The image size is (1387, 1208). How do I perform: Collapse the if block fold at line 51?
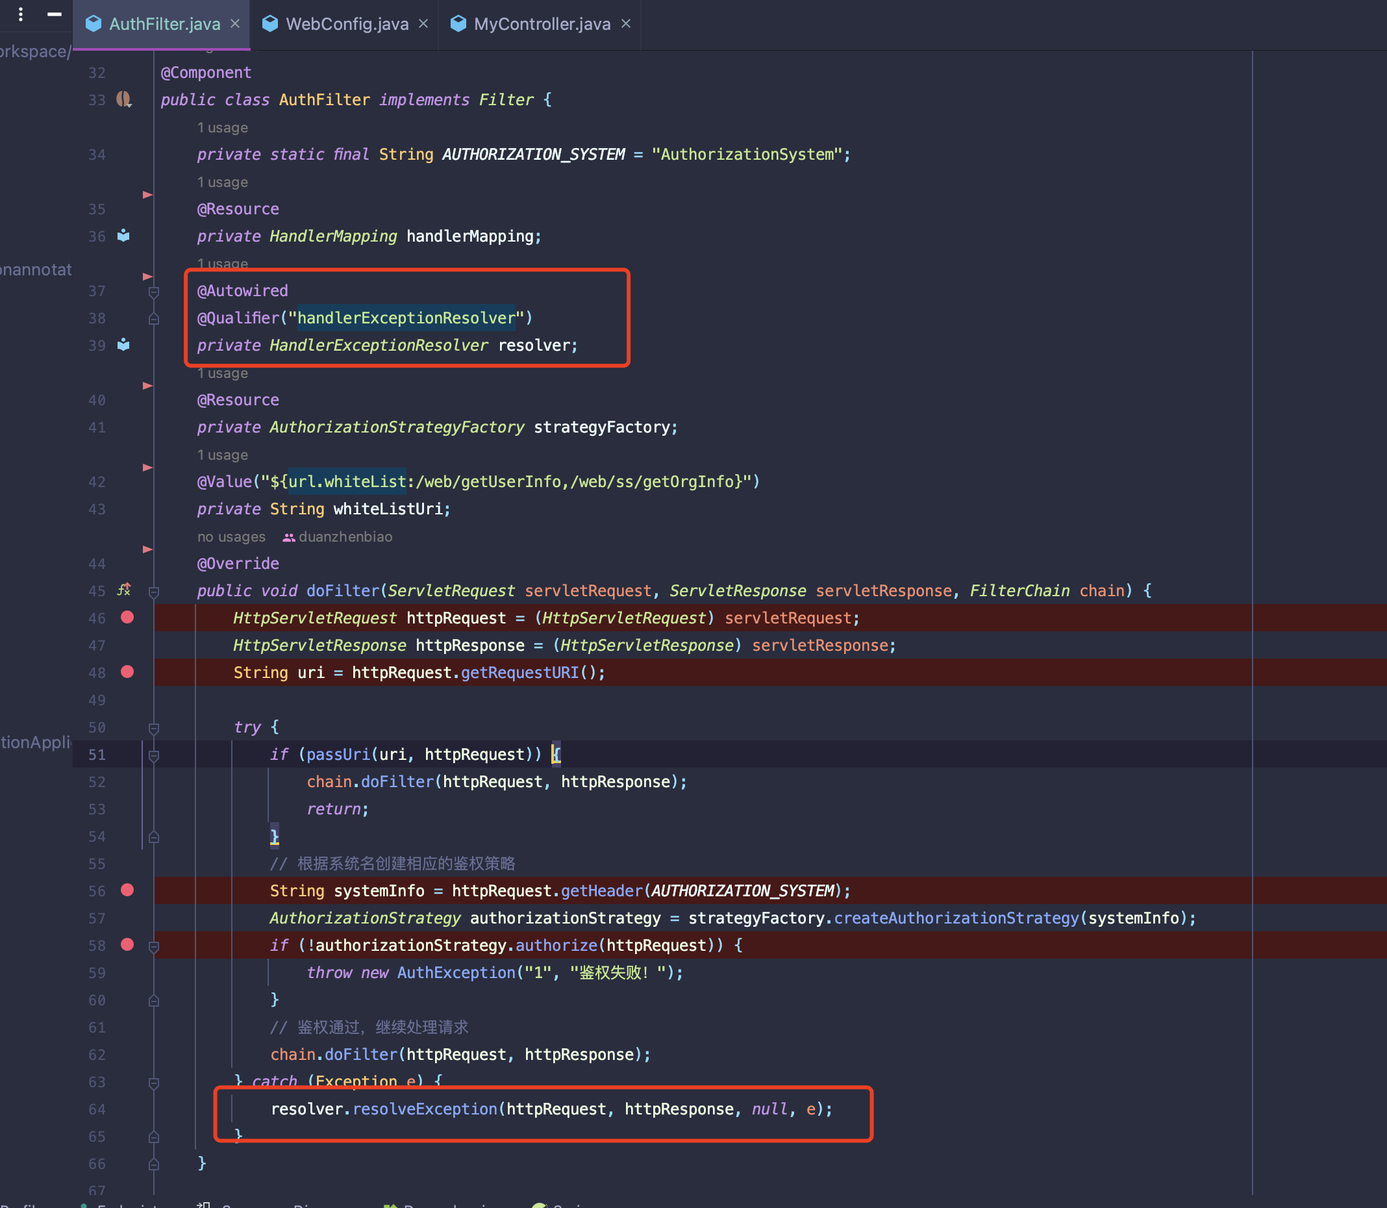[154, 756]
